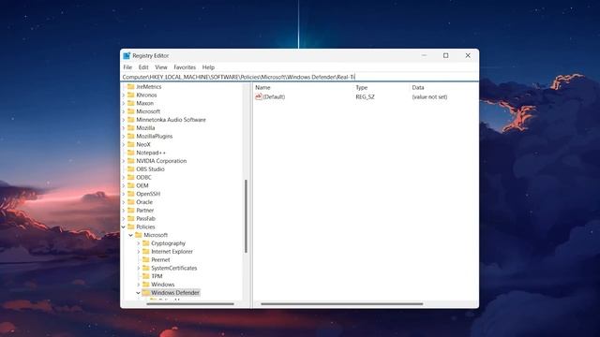This screenshot has height=337, width=600.
Task: Select the OpenSSH folder icon
Action: click(x=131, y=194)
